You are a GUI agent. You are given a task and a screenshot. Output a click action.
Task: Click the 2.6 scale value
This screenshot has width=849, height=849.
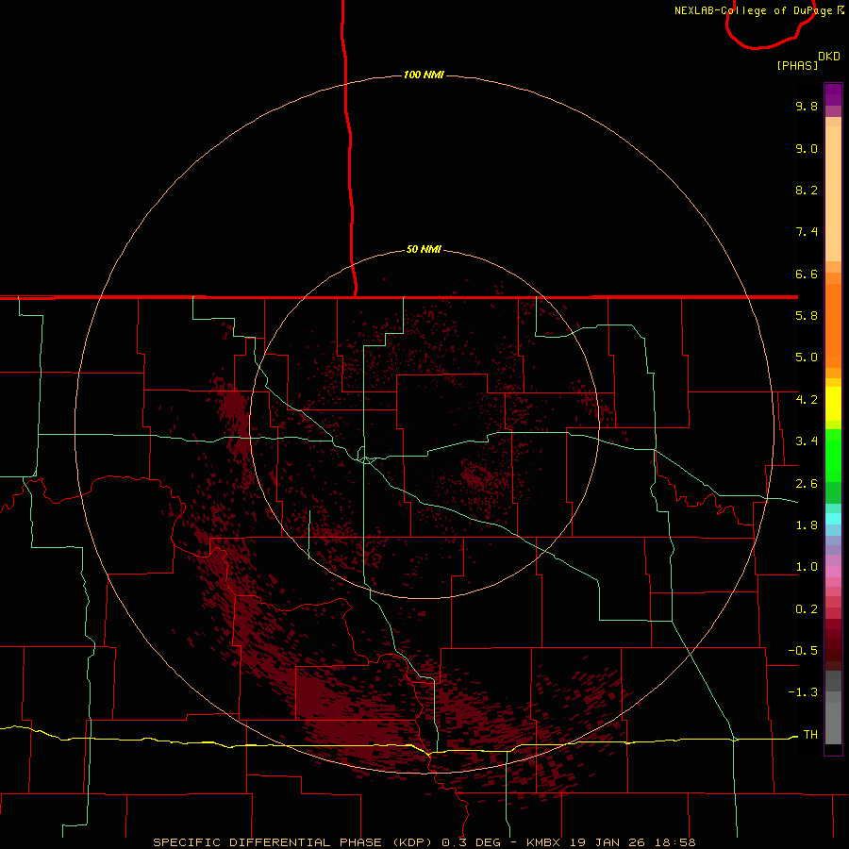807,484
